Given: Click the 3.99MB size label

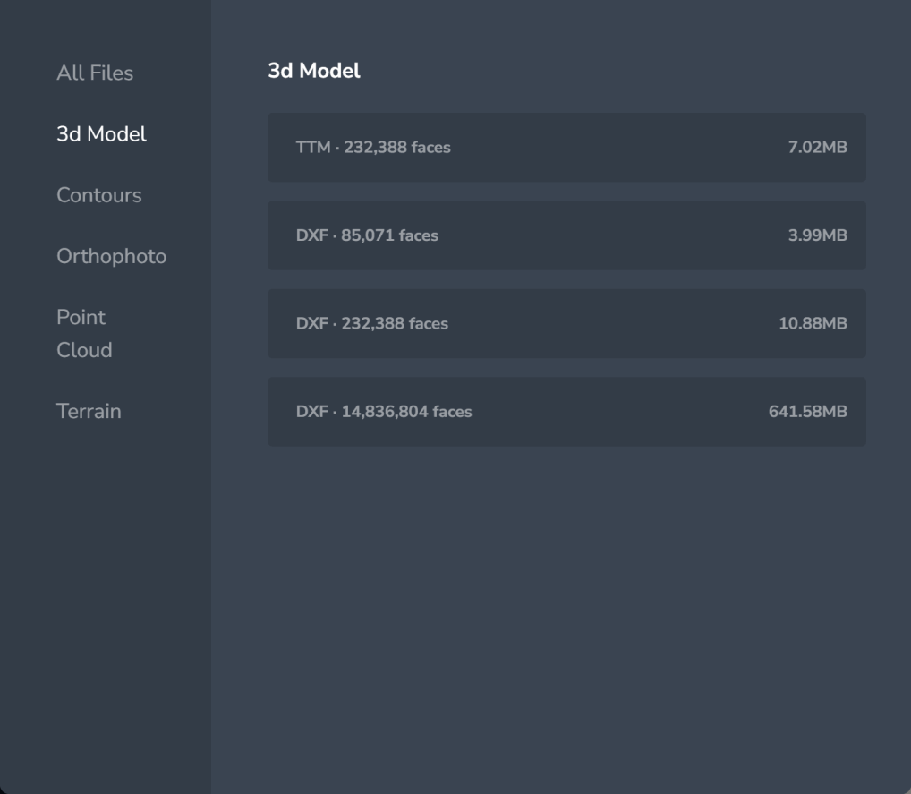Looking at the screenshot, I should [818, 235].
